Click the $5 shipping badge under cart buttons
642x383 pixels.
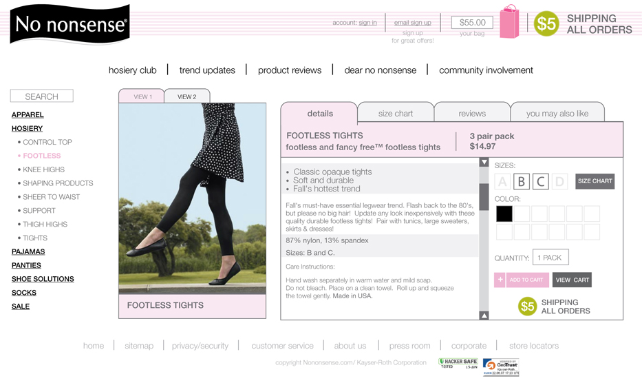[x=527, y=307]
